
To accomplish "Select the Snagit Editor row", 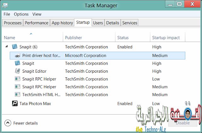I will (x=98, y=71).
